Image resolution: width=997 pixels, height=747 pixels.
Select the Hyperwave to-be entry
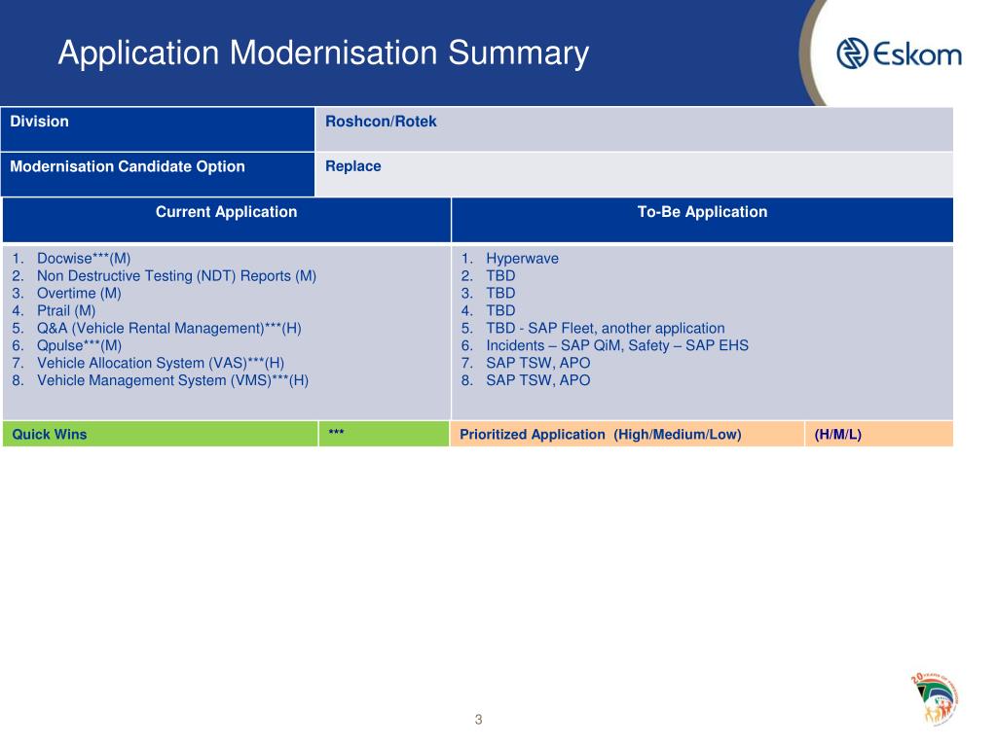(x=522, y=259)
